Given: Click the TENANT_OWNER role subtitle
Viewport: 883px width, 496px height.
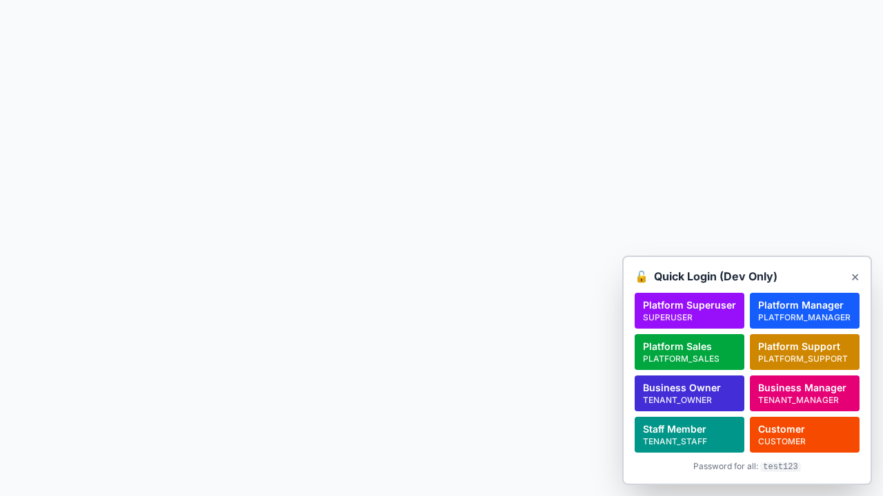Looking at the screenshot, I should tap(677, 400).
